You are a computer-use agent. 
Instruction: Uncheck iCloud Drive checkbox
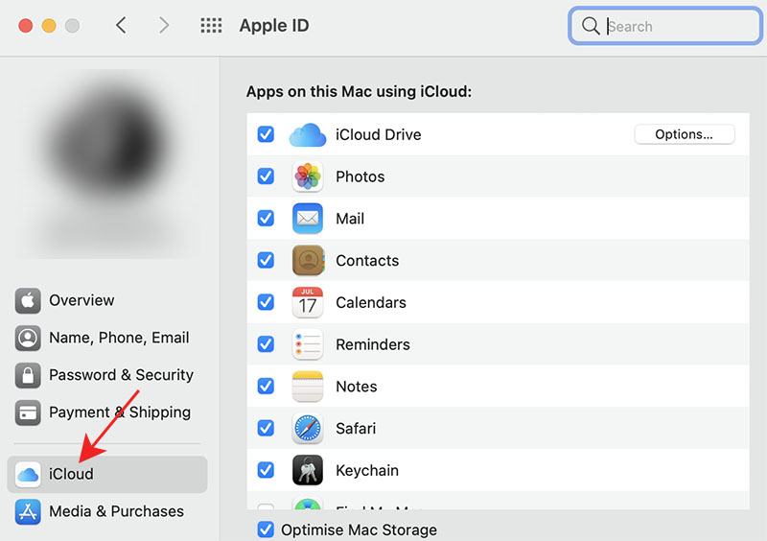click(x=266, y=134)
